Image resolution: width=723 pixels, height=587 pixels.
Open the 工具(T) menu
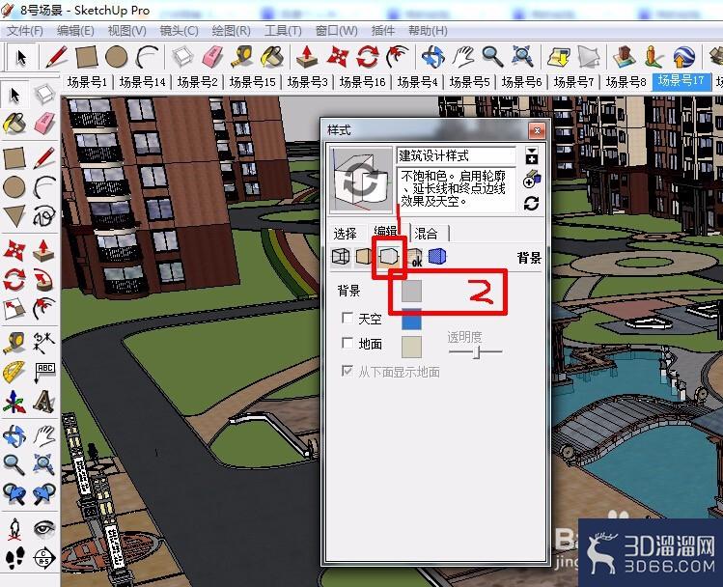pos(283,31)
